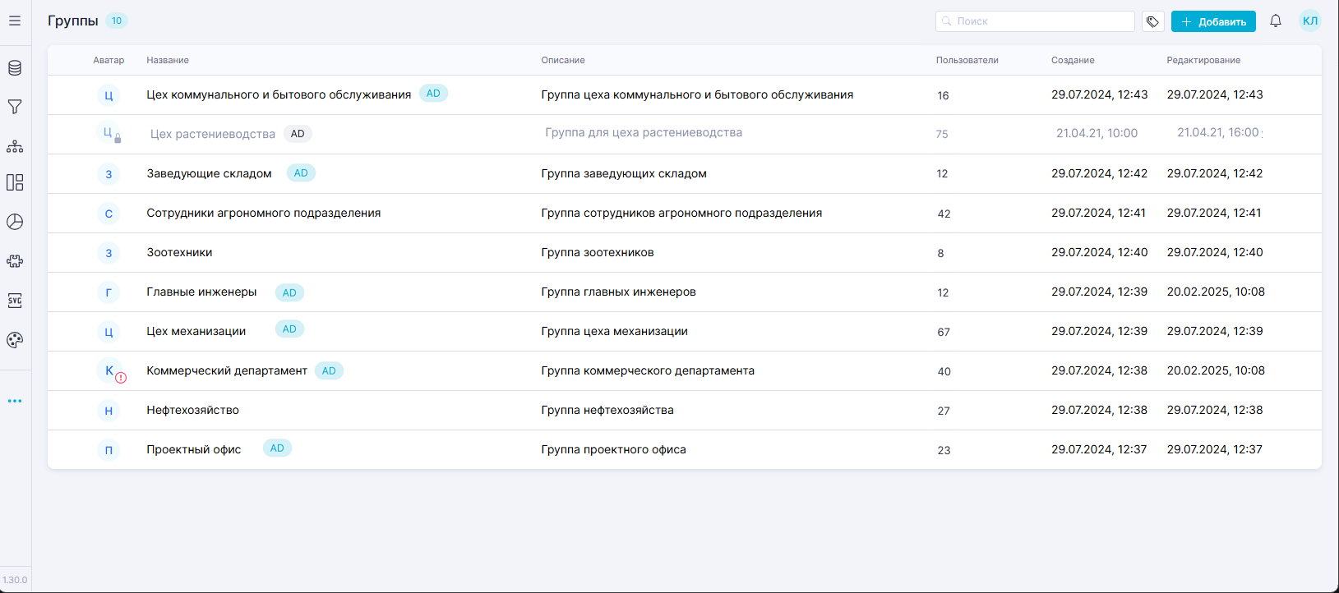Open the КЛ user profile menu
This screenshot has width=1339, height=593.
(x=1309, y=21)
